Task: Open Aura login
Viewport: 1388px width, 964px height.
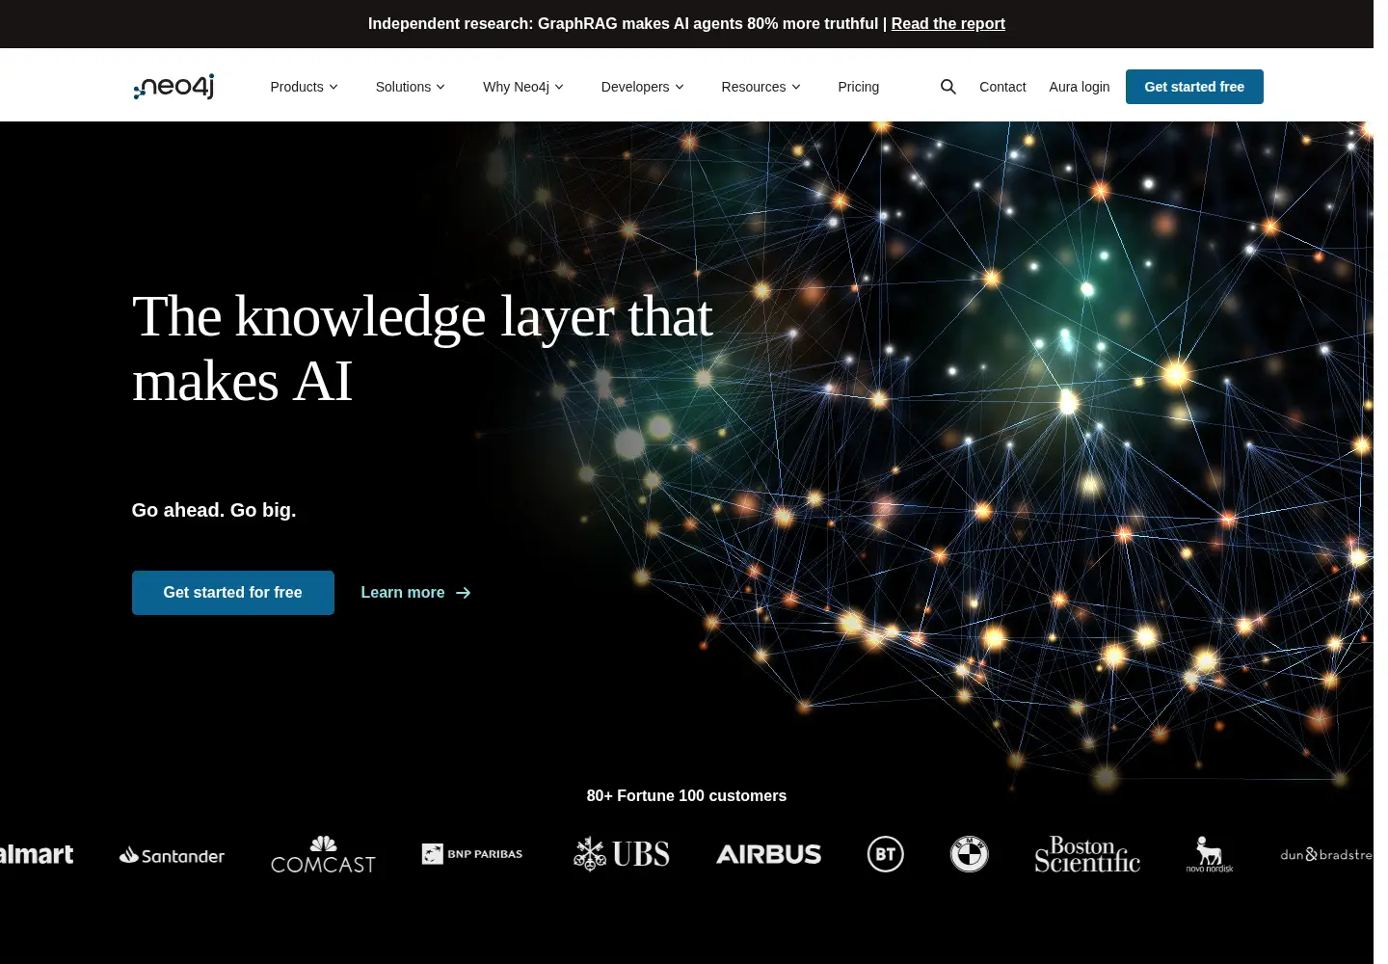Action: click(1080, 87)
